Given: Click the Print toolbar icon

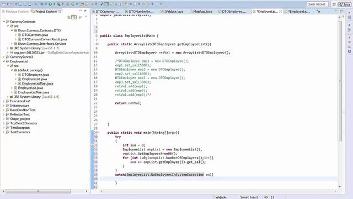Looking at the screenshot, I should (29, 4).
